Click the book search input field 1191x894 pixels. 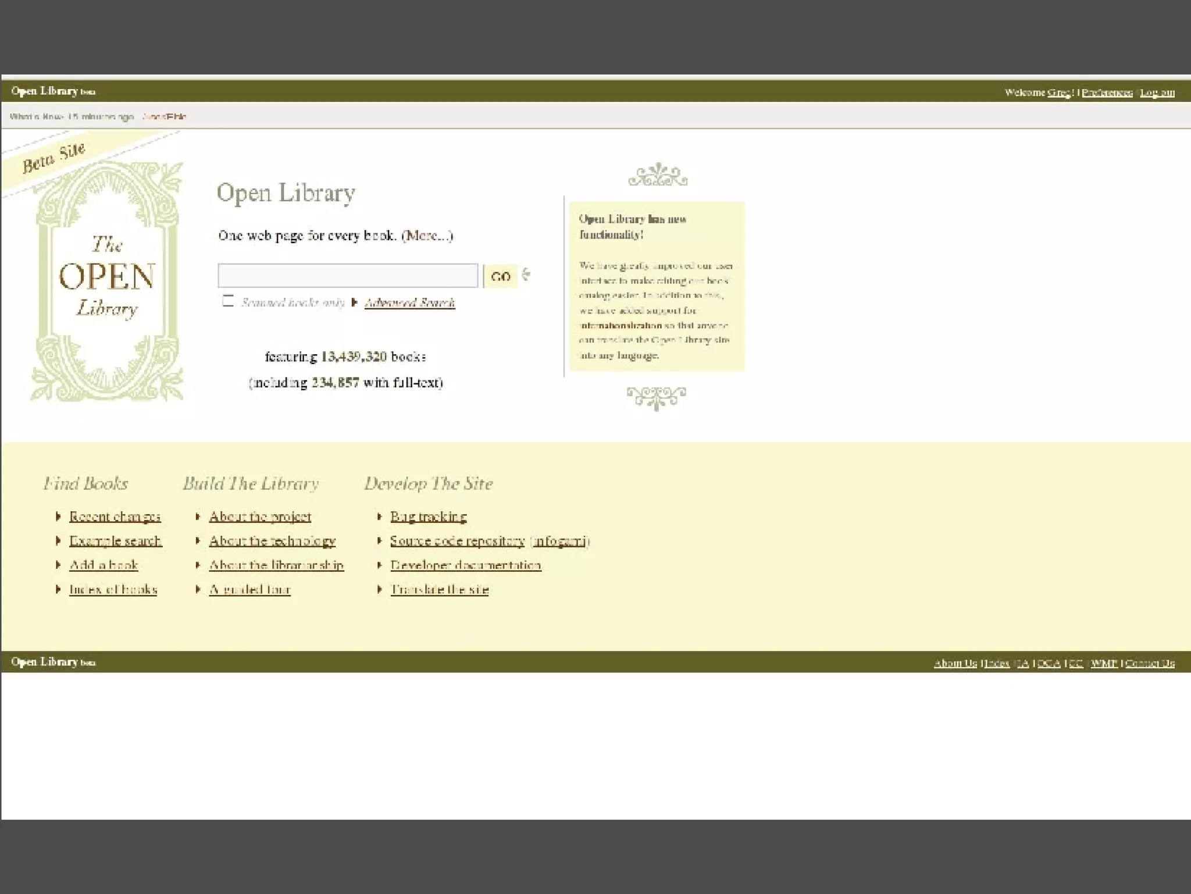pos(348,276)
